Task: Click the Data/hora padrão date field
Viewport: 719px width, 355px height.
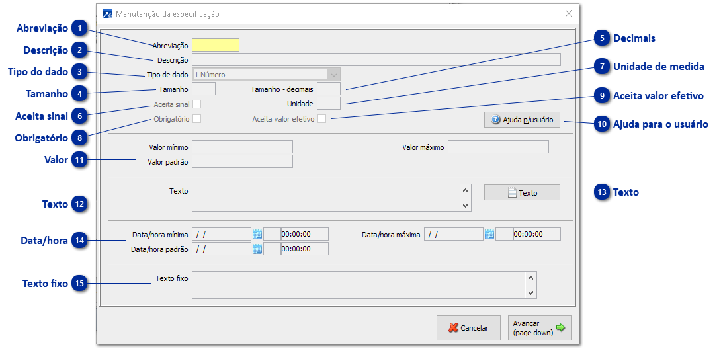Action: 222,249
